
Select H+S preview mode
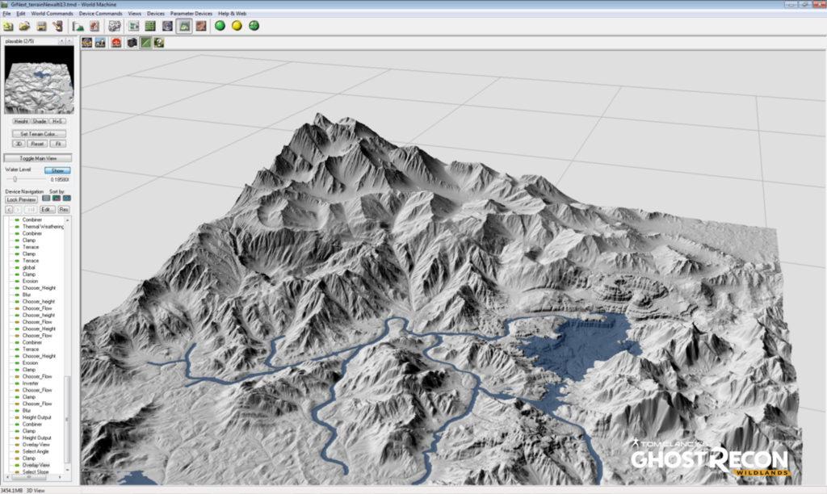click(x=57, y=121)
